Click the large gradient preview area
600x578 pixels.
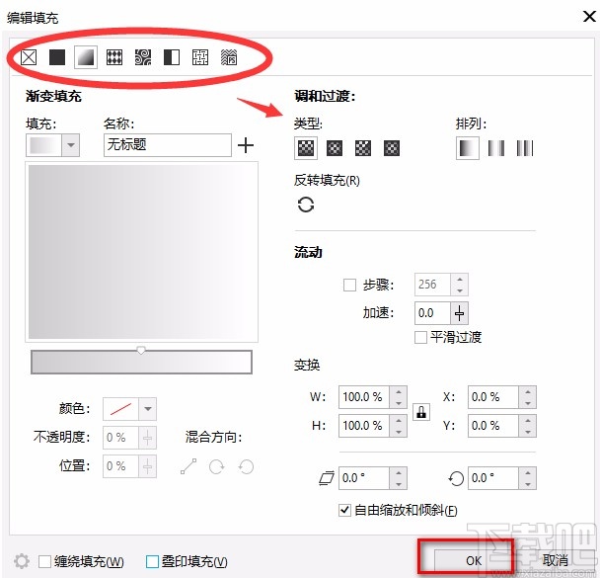pos(141,252)
